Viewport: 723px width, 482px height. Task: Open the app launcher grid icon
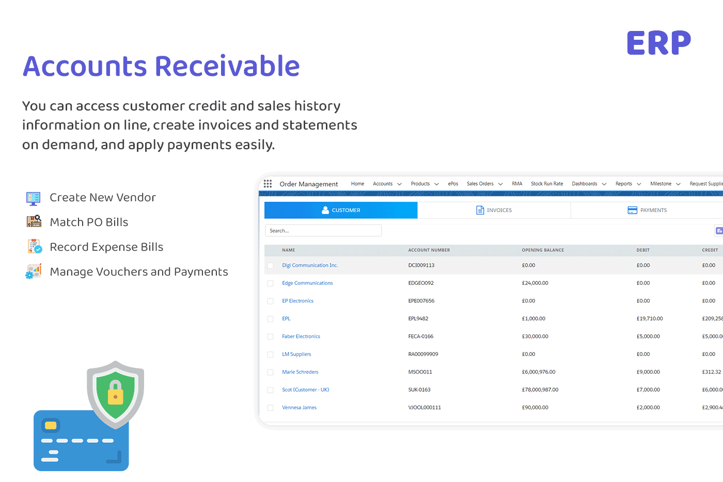pyautogui.click(x=268, y=184)
